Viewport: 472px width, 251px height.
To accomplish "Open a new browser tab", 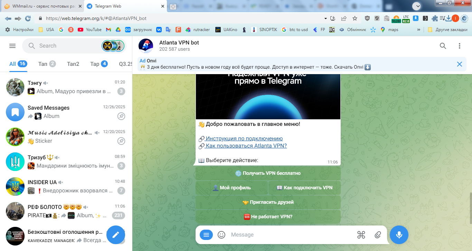I will click(173, 7).
